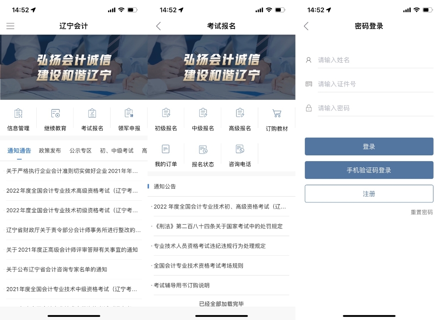
Task: Open 初级报名 (Elementary Registration) icon
Action: point(166,118)
